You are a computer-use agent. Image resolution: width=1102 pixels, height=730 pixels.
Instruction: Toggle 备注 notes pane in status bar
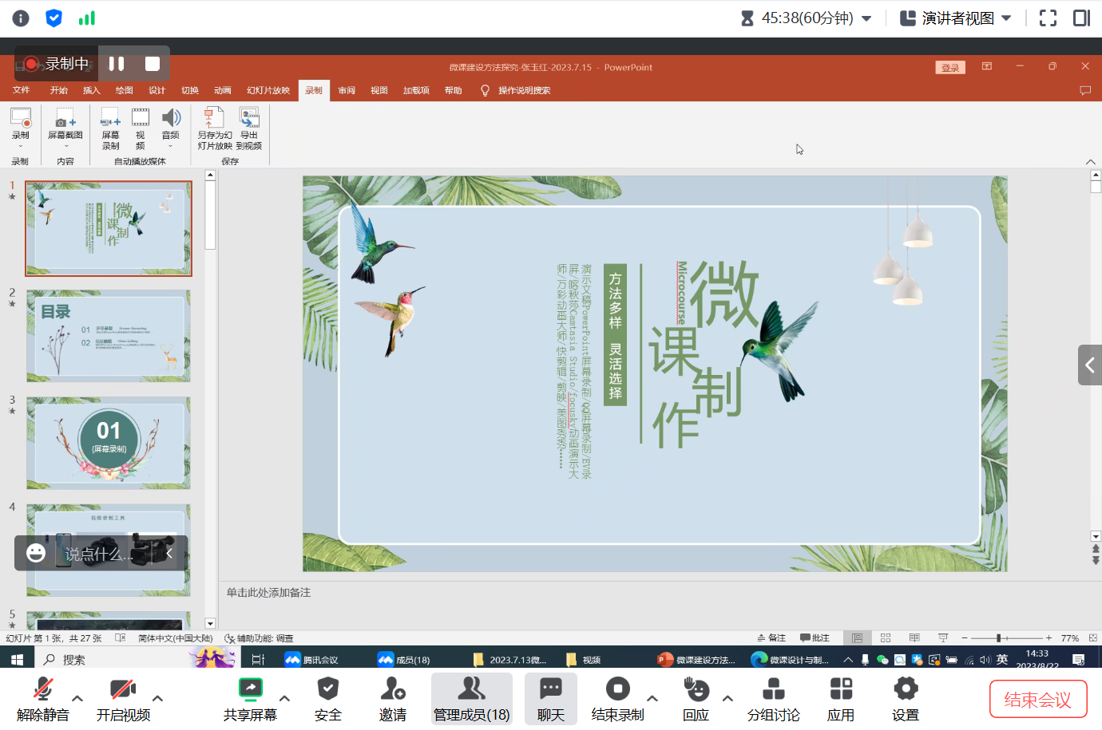point(771,638)
